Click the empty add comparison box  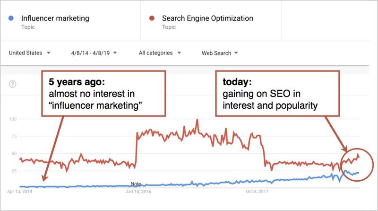click(325, 21)
